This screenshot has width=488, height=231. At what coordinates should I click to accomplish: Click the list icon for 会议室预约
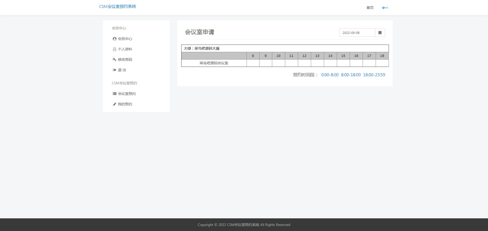tap(114, 94)
